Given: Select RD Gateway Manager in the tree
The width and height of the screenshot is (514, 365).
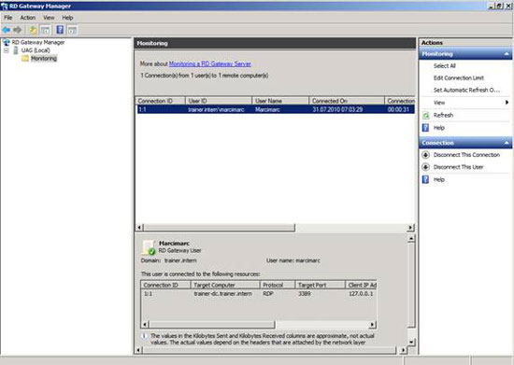Looking at the screenshot, I should (38, 42).
